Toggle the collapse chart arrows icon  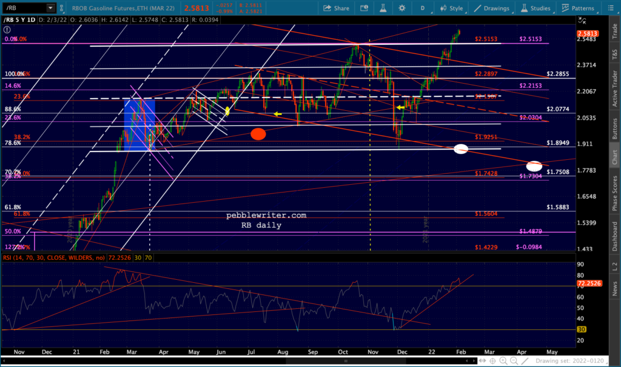[582, 20]
